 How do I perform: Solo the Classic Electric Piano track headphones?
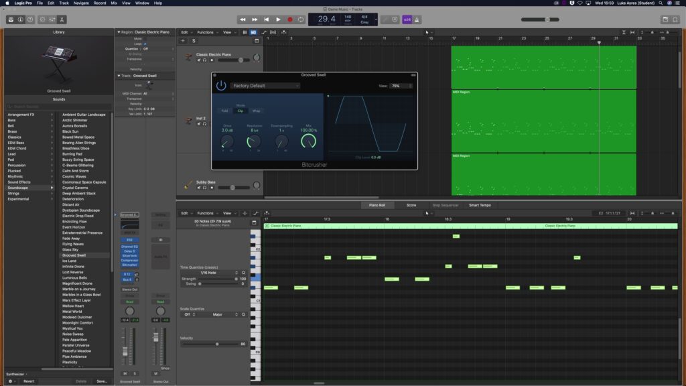click(x=204, y=60)
